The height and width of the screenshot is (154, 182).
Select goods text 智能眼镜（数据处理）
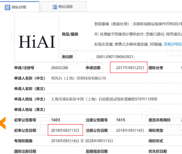point(112,24)
